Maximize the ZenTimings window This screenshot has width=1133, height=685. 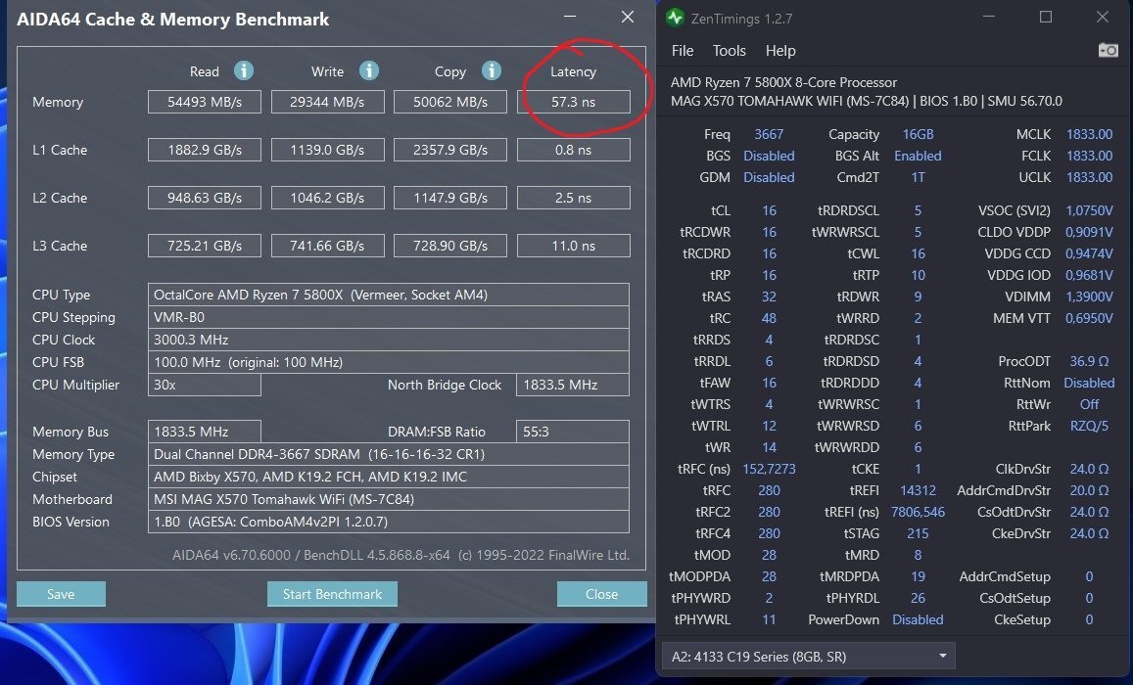(x=1046, y=18)
